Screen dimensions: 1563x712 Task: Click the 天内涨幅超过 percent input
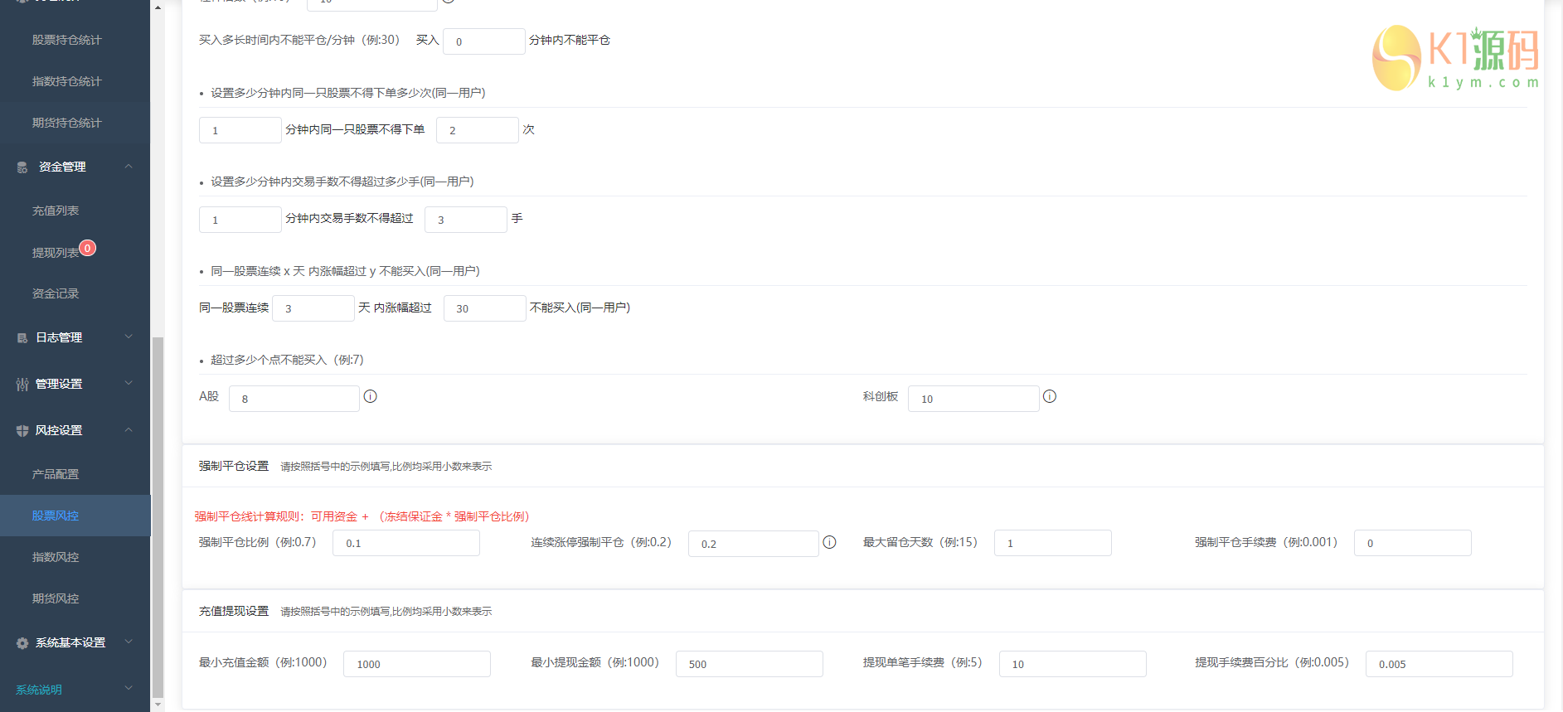pyautogui.click(x=485, y=308)
